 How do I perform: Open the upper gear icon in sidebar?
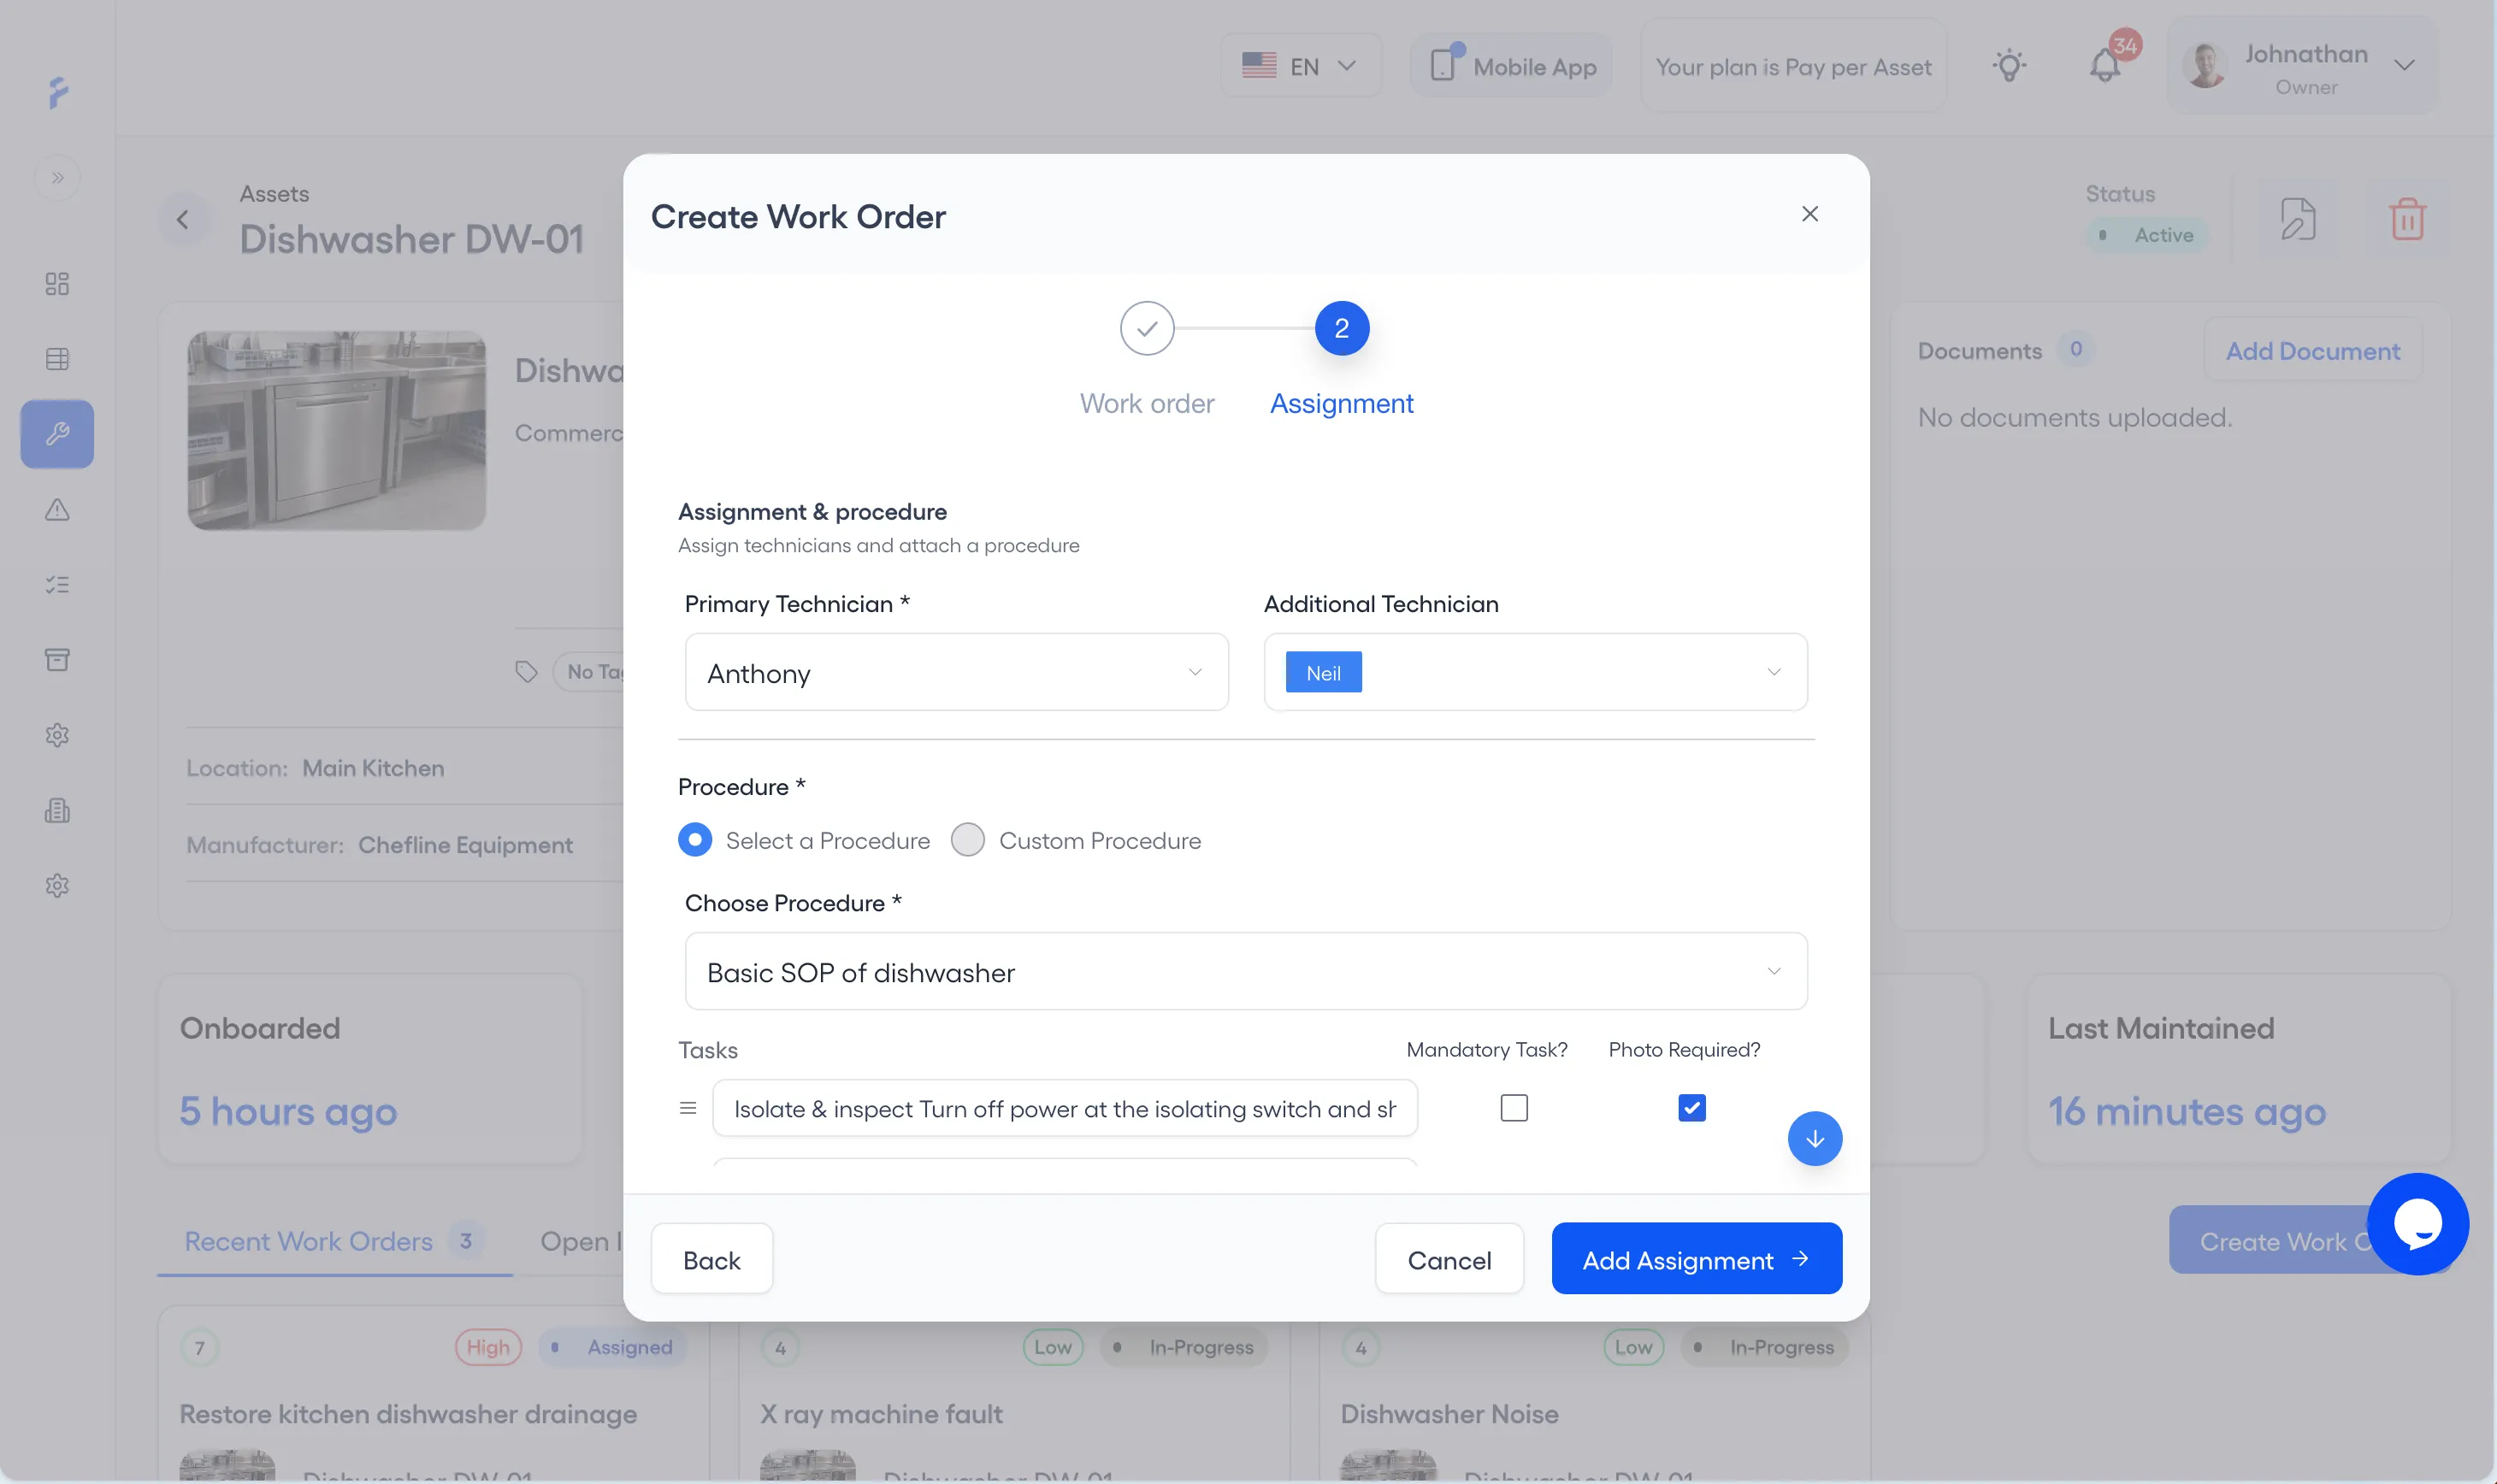point(57,735)
